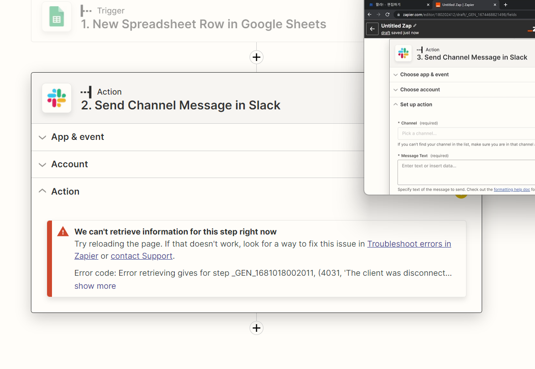Click the browser back arrow in the small window
Viewport: 535px width, 369px height.
coord(370,14)
